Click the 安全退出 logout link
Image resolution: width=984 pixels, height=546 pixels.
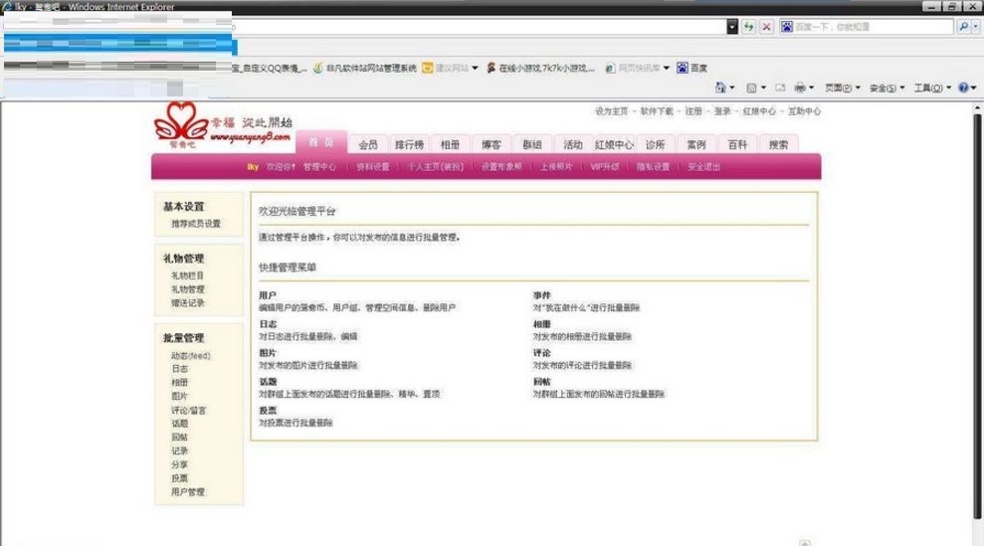pyautogui.click(x=703, y=167)
